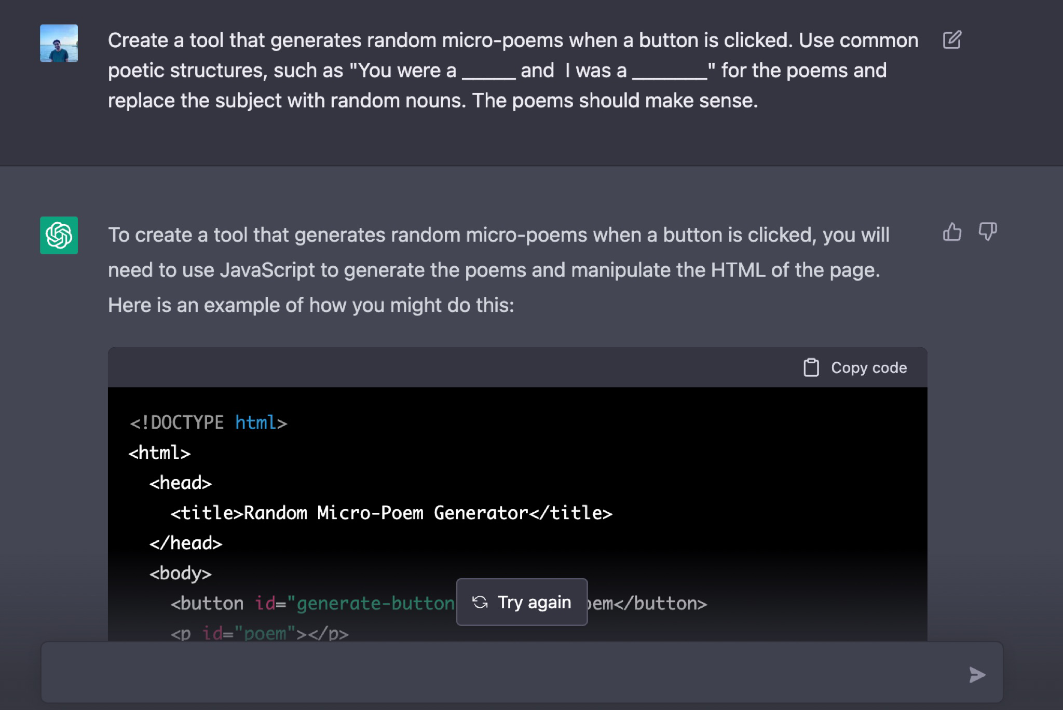Click the assistant's intro paragraph about JavaScript
The width and height of the screenshot is (1063, 710).
[497, 270]
